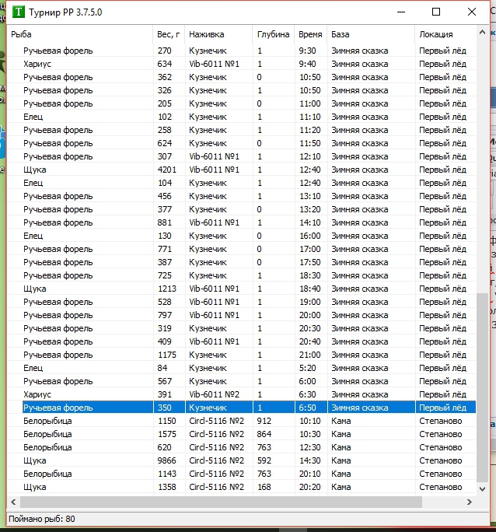Click the Пойманo рыб: 80 status bar text
This screenshot has width=496, height=532.
point(42,519)
